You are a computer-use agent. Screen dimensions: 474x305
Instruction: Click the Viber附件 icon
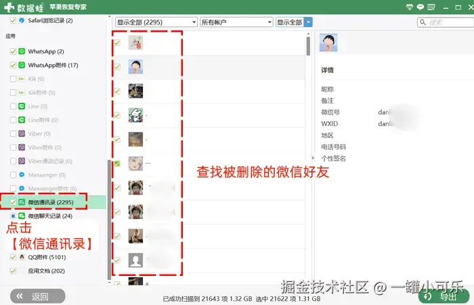point(22,147)
